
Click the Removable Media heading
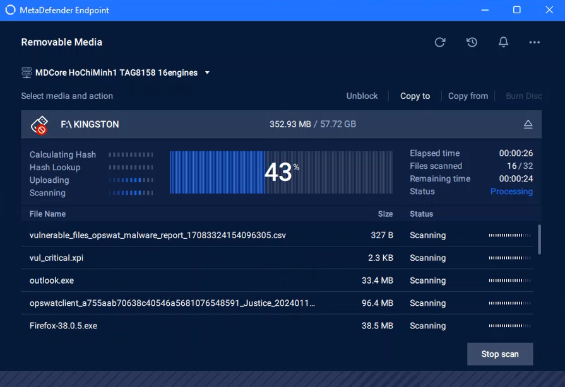[x=62, y=42]
